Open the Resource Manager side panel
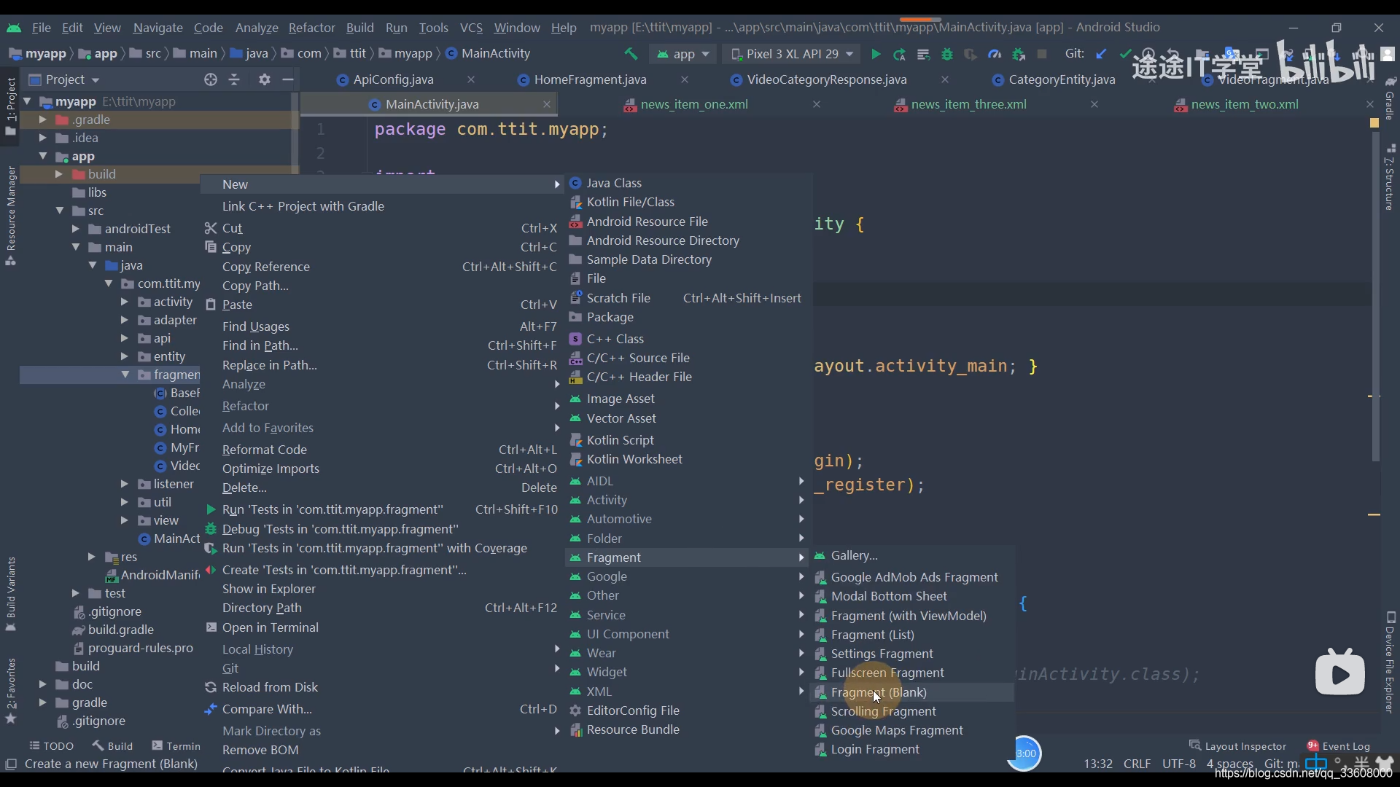 tap(10, 216)
